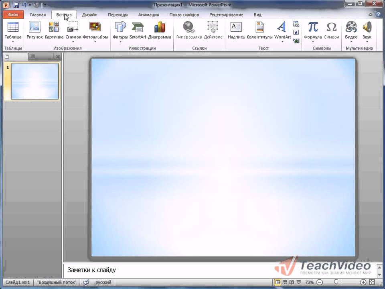Screen dimensions: 385x289
Task: Show the Slides tab in the left pane
Action: (x=15, y=57)
